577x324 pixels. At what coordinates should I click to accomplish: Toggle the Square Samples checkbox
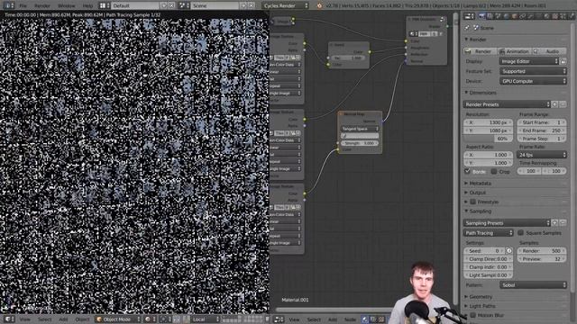pos(521,232)
